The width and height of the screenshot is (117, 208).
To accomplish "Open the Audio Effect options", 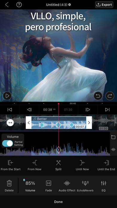I will 67,186.
